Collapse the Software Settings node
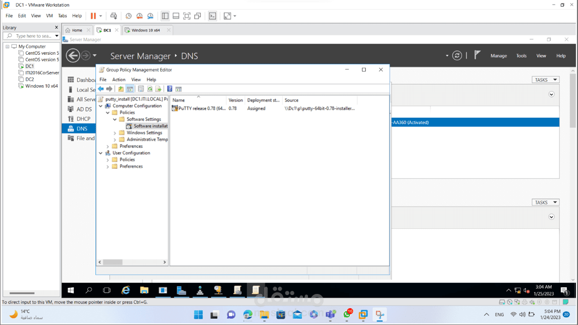This screenshot has width=578, height=325. point(115,119)
